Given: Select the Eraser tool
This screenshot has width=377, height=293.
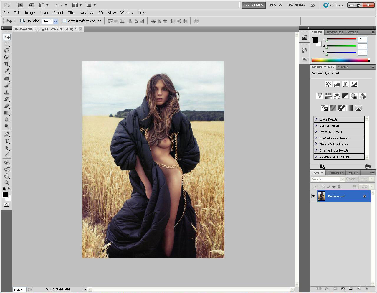Looking at the screenshot, I should [x=7, y=106].
